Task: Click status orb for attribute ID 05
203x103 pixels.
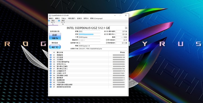Action: tap(51, 64)
